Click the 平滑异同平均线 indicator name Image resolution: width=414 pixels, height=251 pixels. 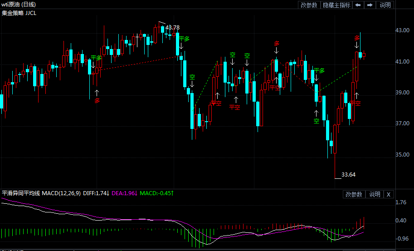[21, 193]
